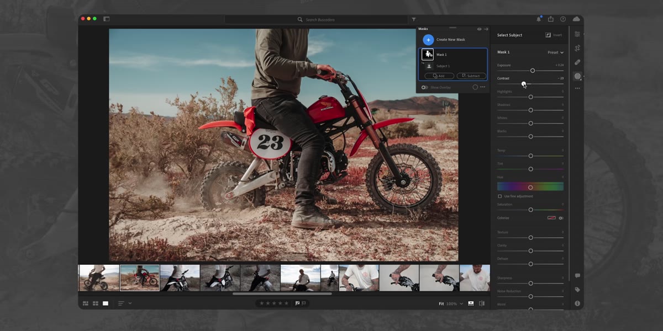Open the three-dot menu in the right toolbar
The width and height of the screenshot is (663, 331).
(577, 88)
